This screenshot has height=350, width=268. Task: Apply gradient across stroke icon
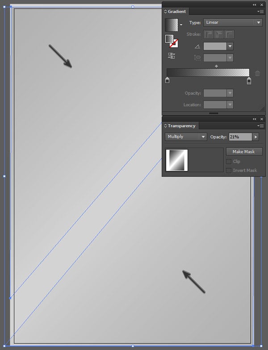pyautogui.click(x=230, y=34)
